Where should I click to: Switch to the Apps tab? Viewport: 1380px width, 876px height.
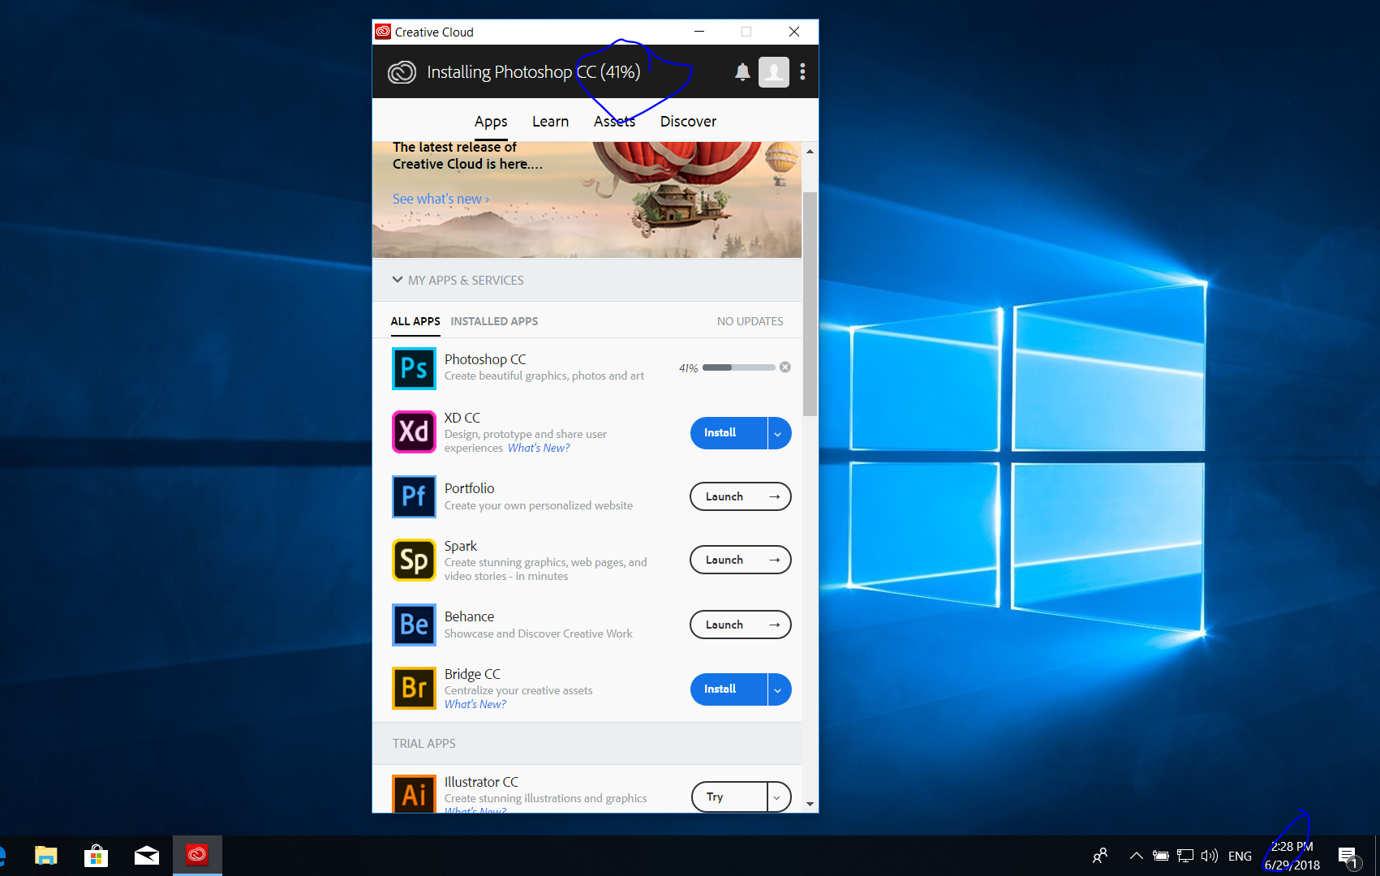tap(491, 122)
